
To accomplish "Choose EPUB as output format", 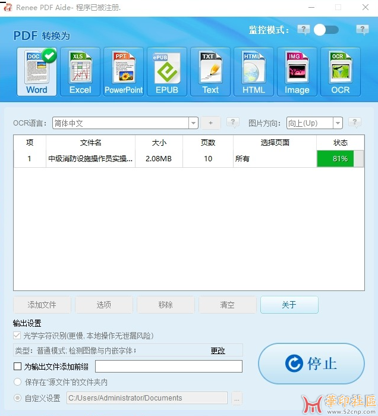I will coord(167,72).
